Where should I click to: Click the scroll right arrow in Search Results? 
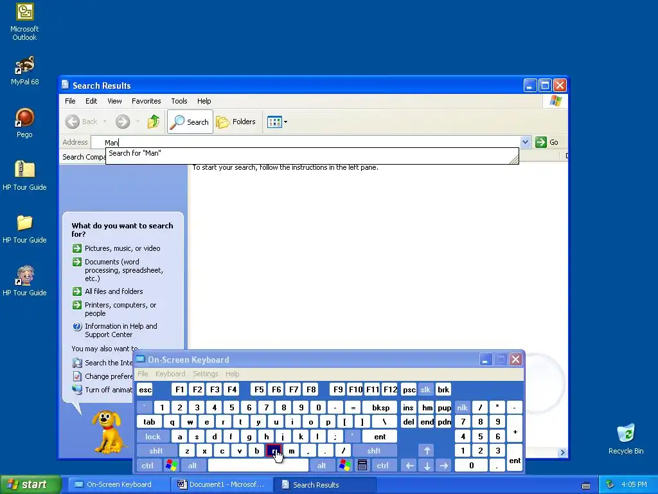[x=563, y=452]
